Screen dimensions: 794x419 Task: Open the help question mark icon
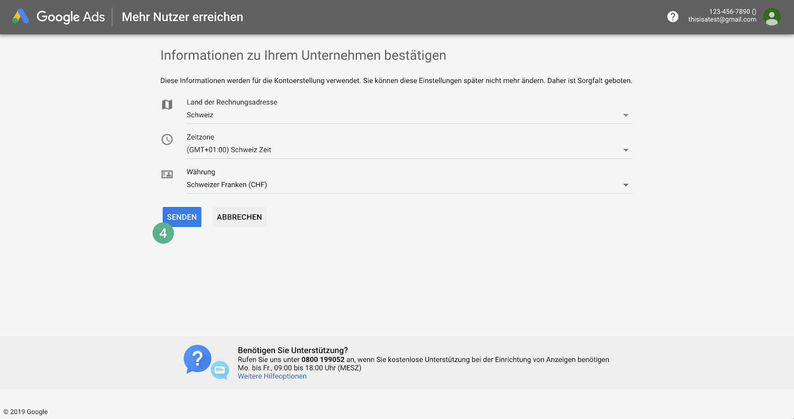[x=672, y=17]
